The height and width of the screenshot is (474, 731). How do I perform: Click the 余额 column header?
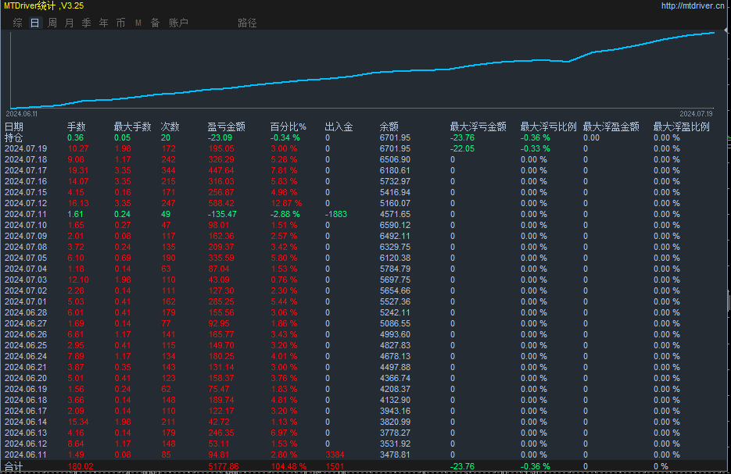pos(389,127)
